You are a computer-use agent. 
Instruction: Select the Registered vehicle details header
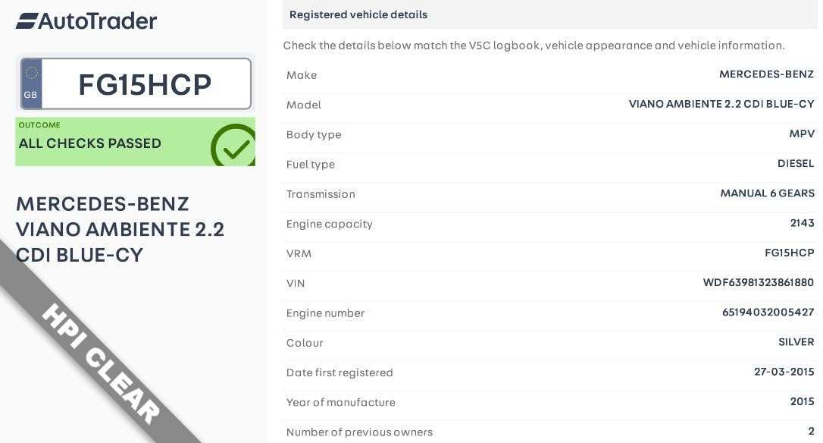[358, 14]
